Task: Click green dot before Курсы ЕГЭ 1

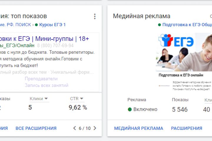Action: [37, 25]
